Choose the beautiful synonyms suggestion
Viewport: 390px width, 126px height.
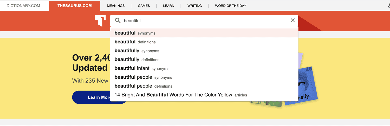[x=204, y=33]
